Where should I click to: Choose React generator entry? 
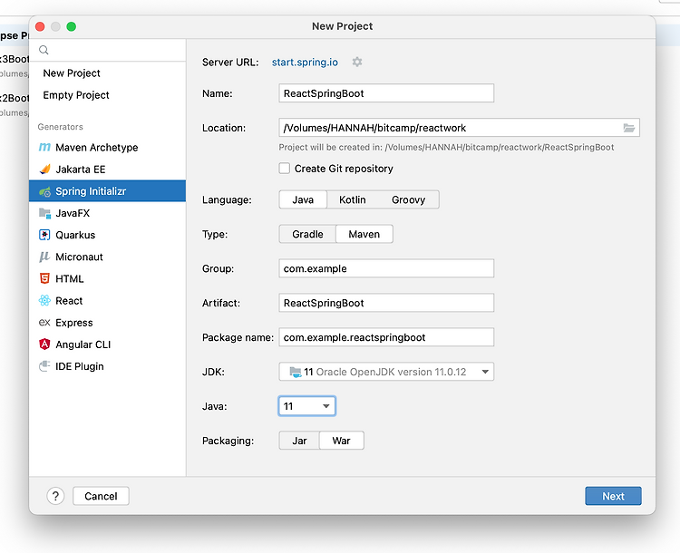108,301
